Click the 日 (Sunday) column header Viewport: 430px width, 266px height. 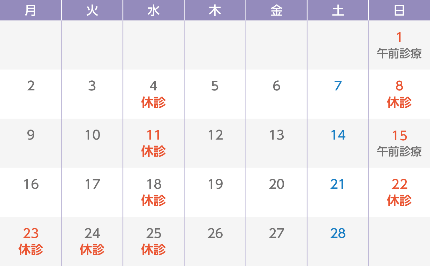click(399, 10)
